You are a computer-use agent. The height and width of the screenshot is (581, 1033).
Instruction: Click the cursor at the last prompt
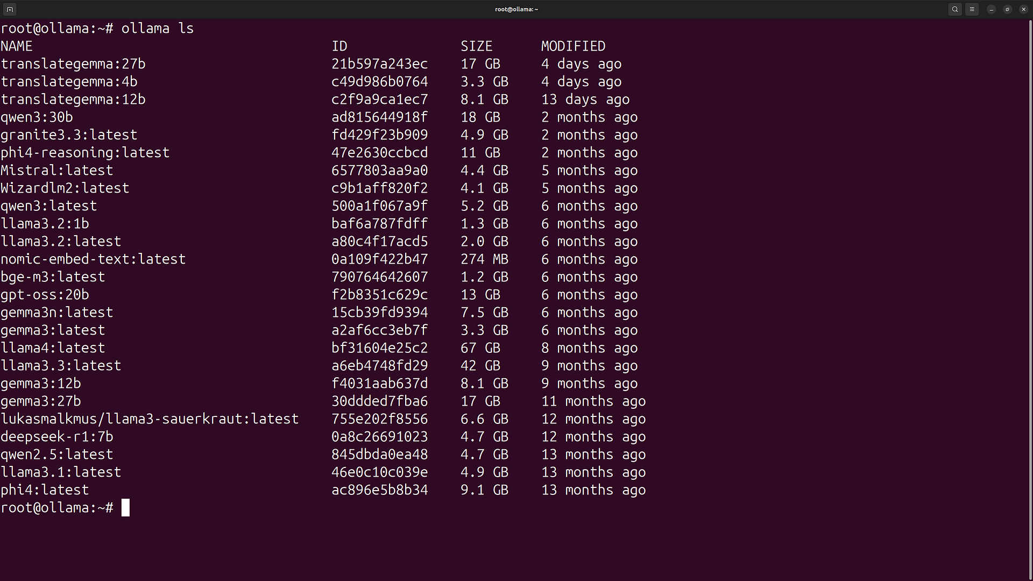click(125, 508)
